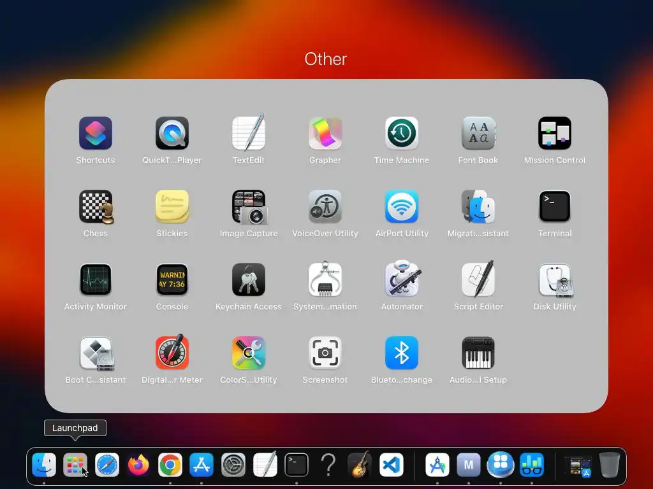653x489 pixels.
Task: Launch Disk Utility
Action: pos(555,280)
